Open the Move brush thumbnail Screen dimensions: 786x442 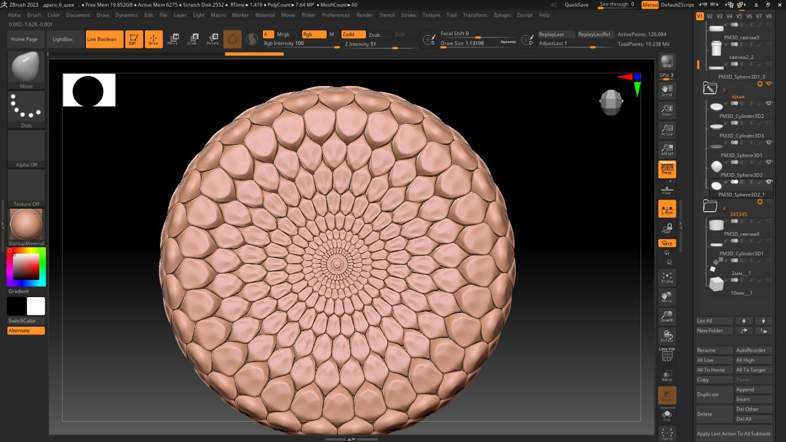click(26, 68)
